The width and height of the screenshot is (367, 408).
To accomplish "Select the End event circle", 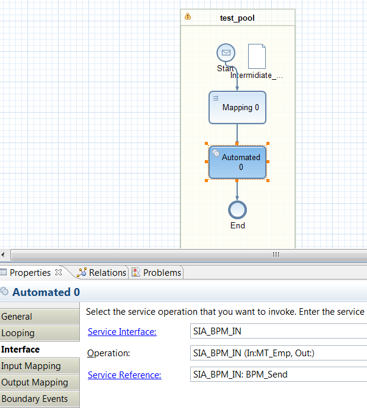I will 237,210.
